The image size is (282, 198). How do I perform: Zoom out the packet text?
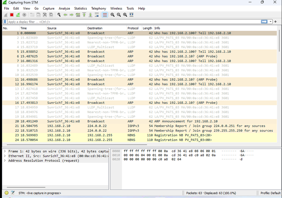(119, 15)
